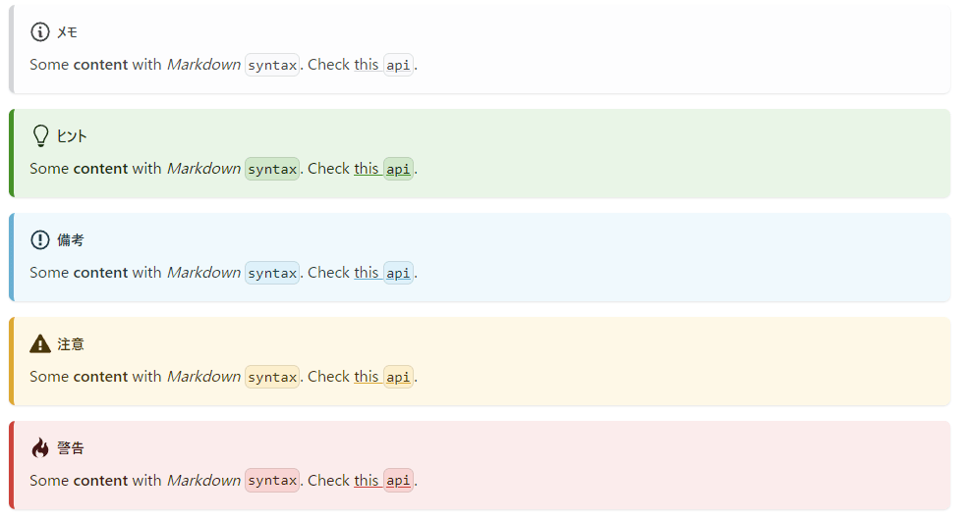Image resolution: width=967 pixels, height=520 pixels.
Task: Click the ヒント heading text
Action: (x=72, y=136)
